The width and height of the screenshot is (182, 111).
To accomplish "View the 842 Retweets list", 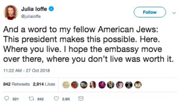I will click(x=17, y=84).
